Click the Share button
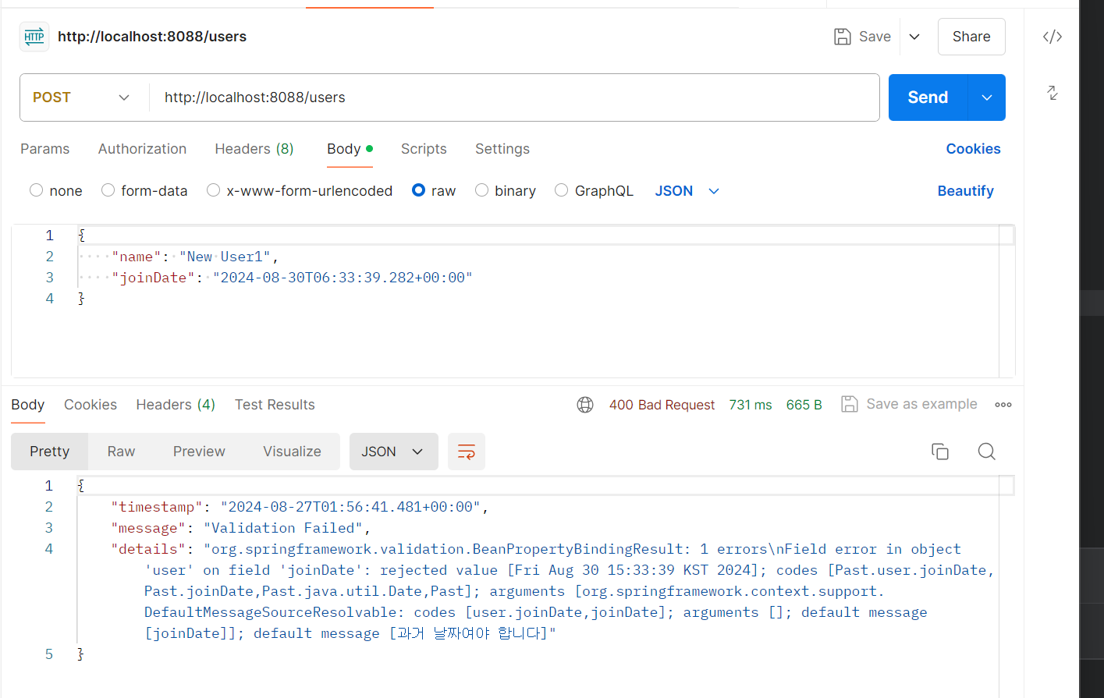 (971, 37)
